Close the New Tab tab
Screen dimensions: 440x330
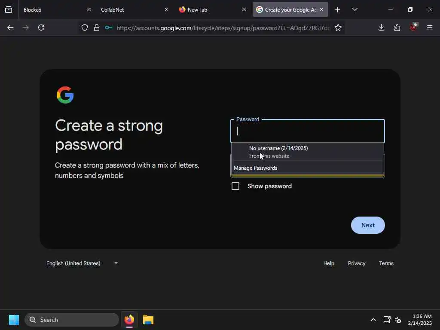point(244,9)
